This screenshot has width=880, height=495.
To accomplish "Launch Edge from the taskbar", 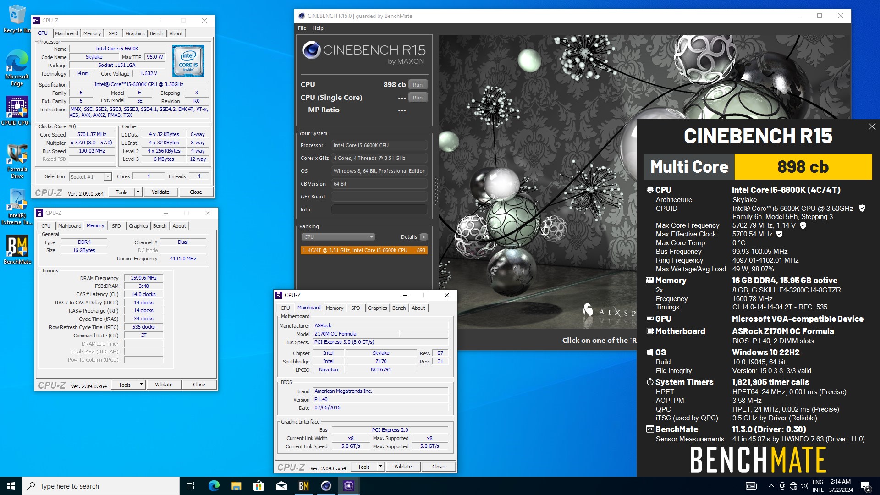I will point(214,486).
